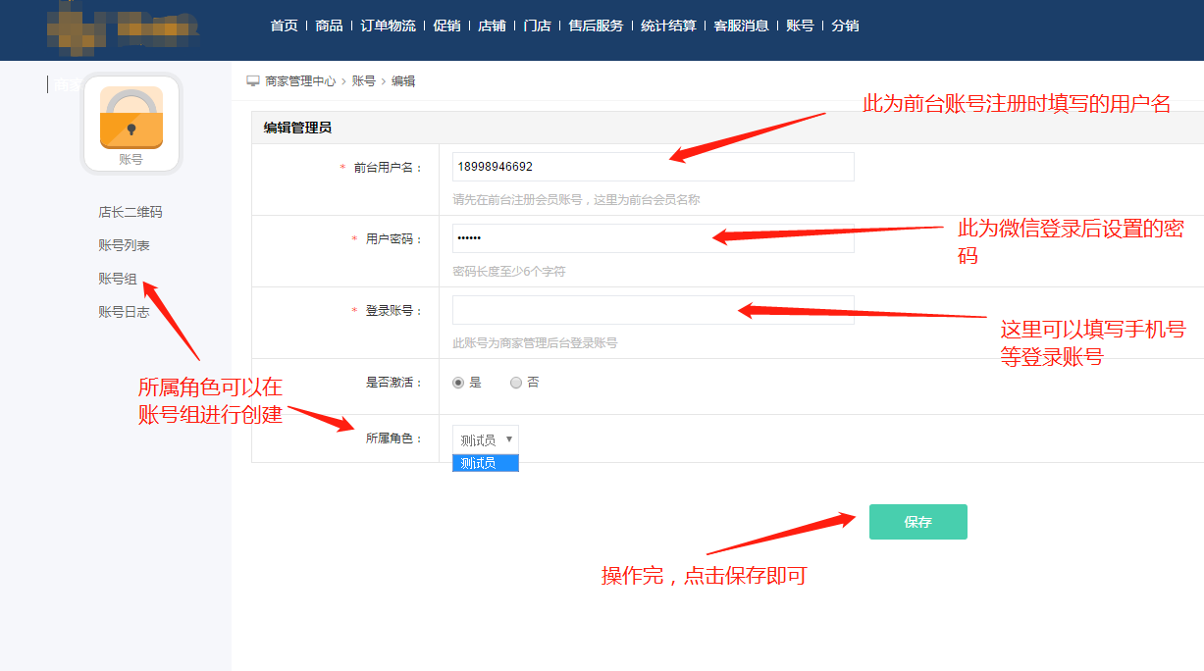Click the 保存 save button
Screen dimensions: 1204x671
[x=916, y=522]
